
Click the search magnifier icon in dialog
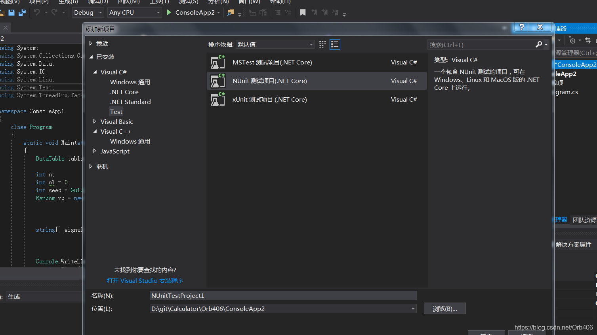pyautogui.click(x=539, y=44)
